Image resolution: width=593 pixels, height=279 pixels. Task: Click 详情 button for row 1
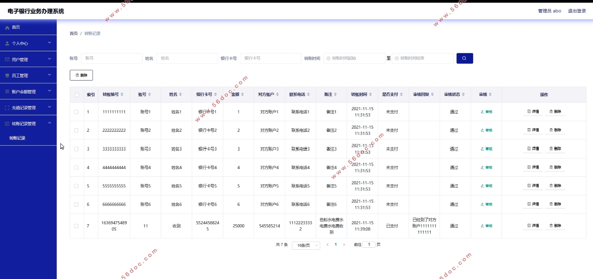pyautogui.click(x=533, y=112)
